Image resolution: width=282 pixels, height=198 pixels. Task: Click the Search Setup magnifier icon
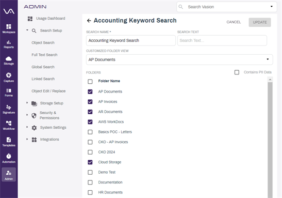(34, 31)
